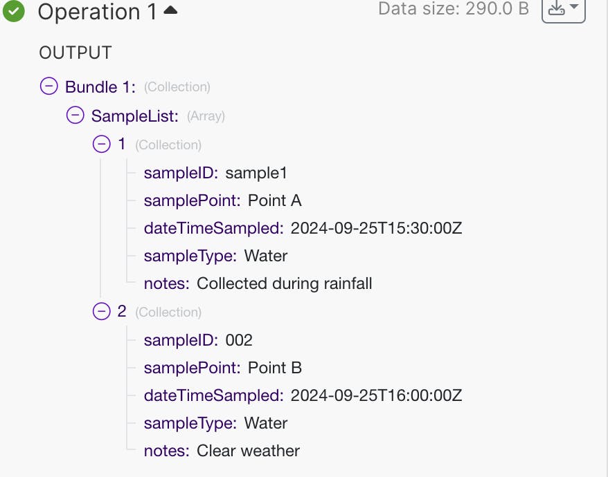Collapse item 2 in SampleList
Viewport: 608px width, 477px height.
pyautogui.click(x=101, y=311)
